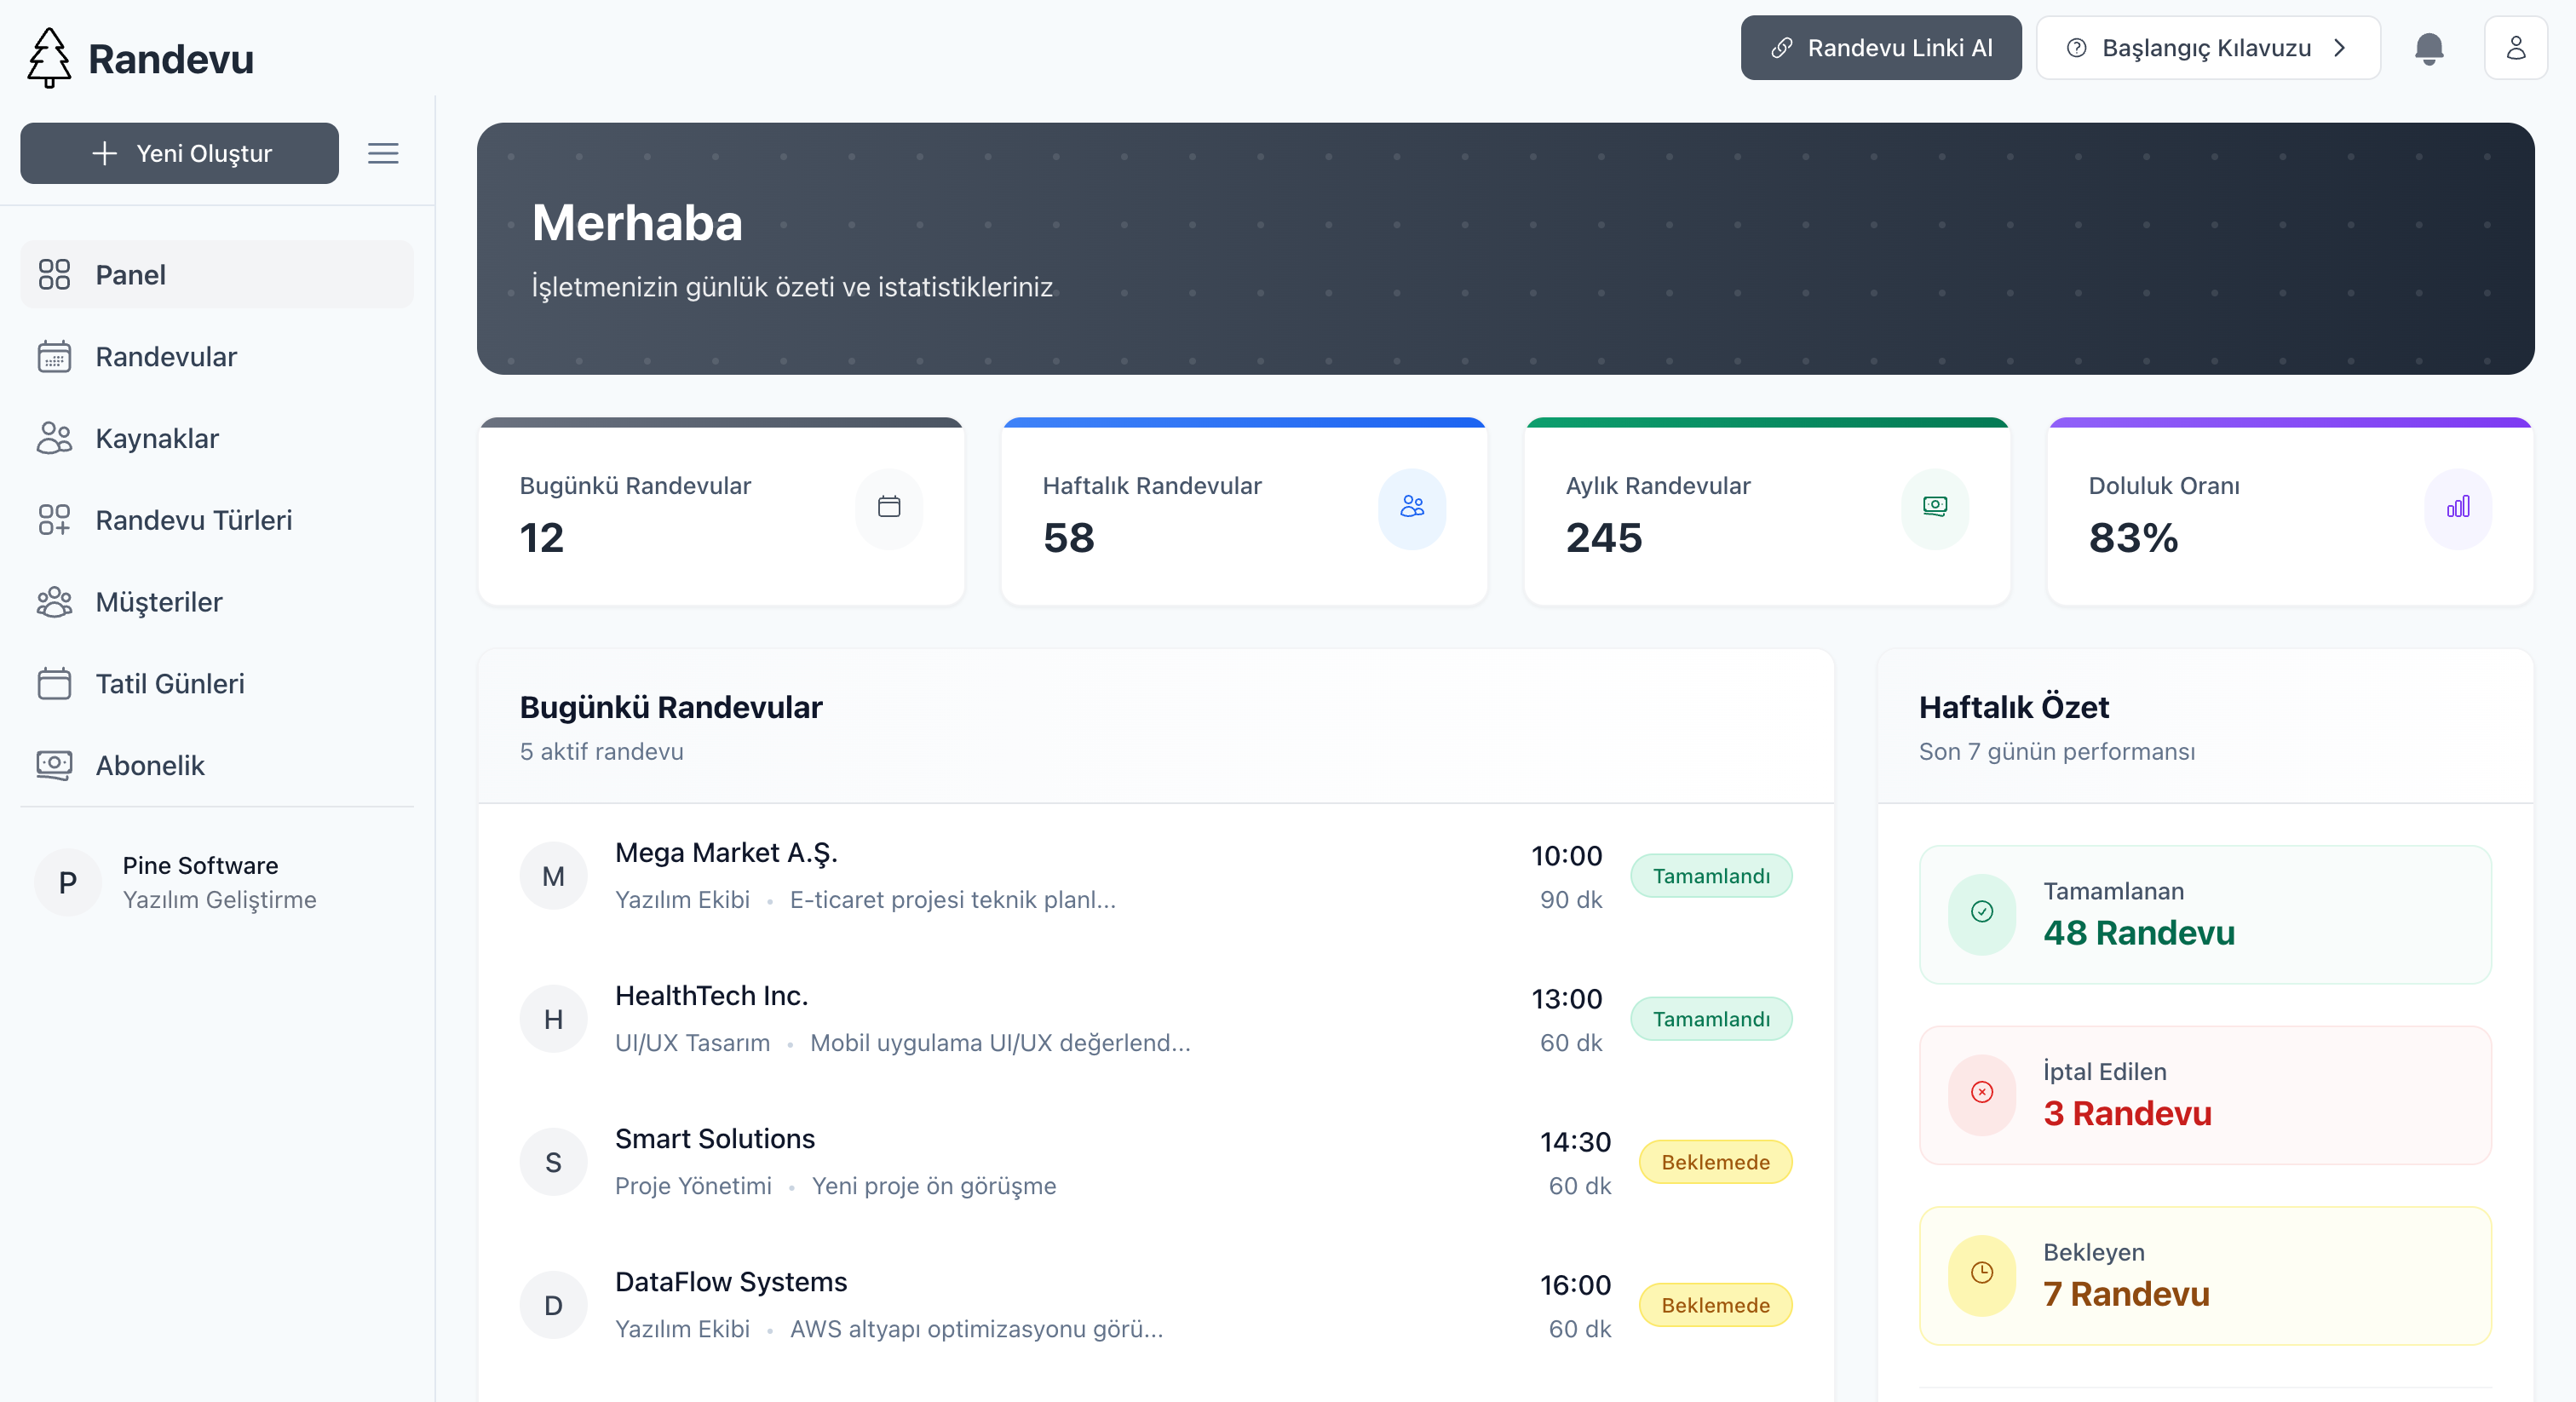Click Beklemede badge on DataFlow Systems
Image resolution: width=2576 pixels, height=1402 pixels.
[1714, 1305]
